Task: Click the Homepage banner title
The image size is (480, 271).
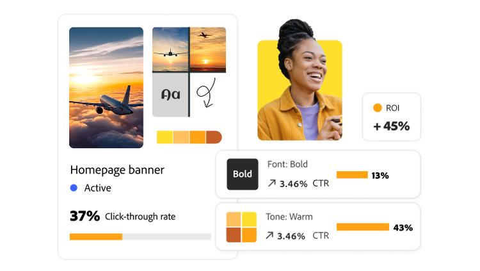Action: tap(117, 170)
